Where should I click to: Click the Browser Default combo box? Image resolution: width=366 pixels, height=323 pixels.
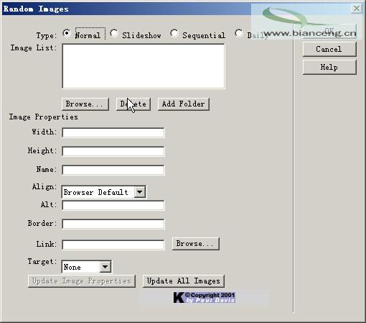coord(103,192)
